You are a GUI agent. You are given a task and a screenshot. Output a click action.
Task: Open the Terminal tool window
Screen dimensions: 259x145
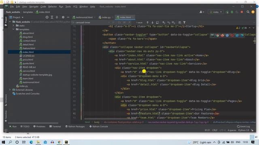[x=55, y=126]
